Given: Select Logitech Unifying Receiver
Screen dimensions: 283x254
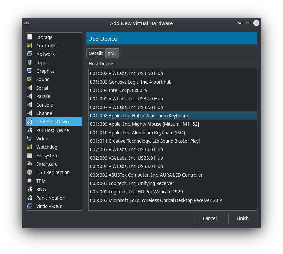Looking at the screenshot, I should (x=173, y=183).
